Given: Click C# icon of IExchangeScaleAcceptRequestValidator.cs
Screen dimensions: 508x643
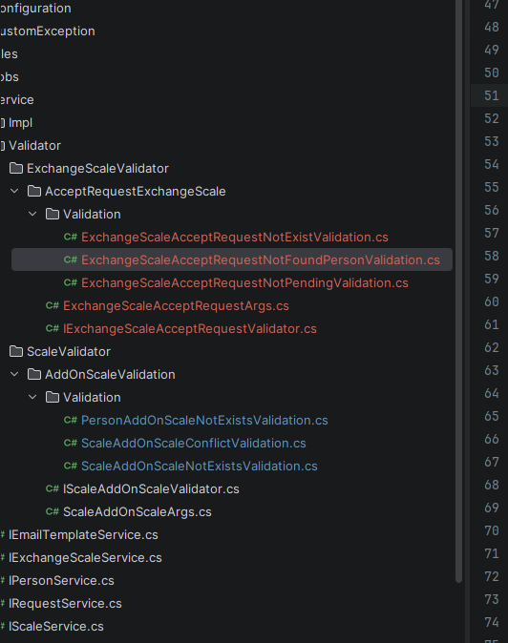Looking at the screenshot, I should pos(53,328).
